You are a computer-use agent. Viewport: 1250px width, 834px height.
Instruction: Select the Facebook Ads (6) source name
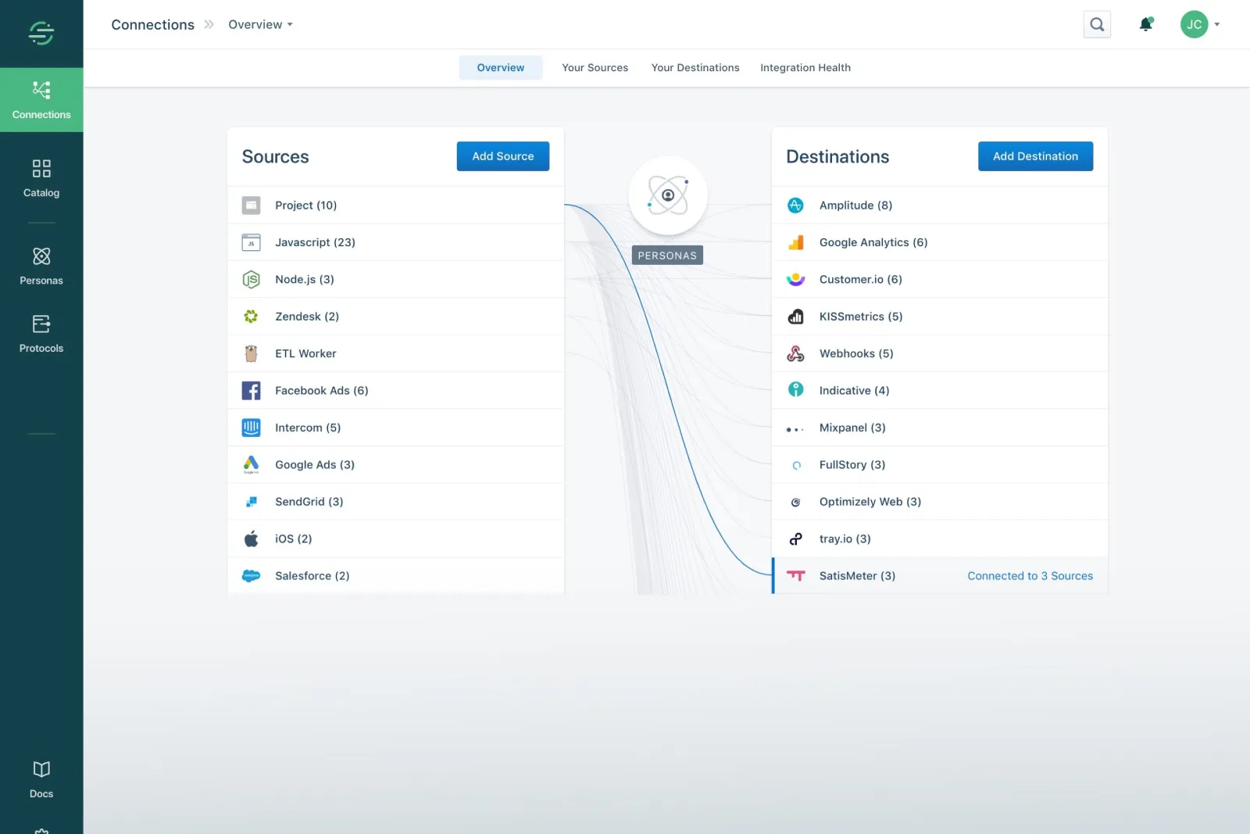click(x=321, y=391)
